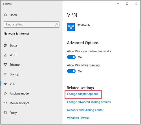141x125 pixels.
Task: Click in the Find a setting field
Action: [x=32, y=24]
